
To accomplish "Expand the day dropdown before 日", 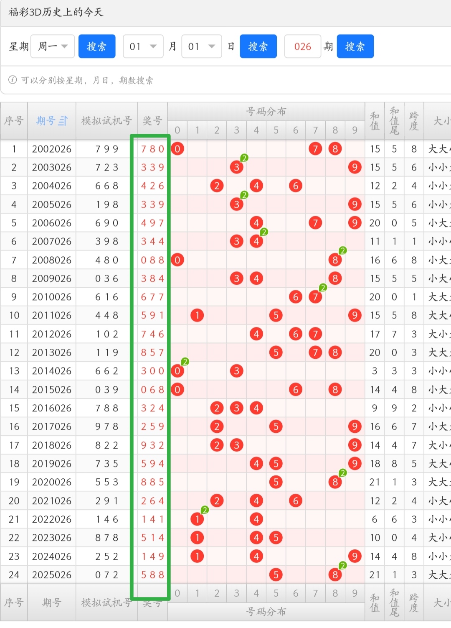I will click(201, 46).
